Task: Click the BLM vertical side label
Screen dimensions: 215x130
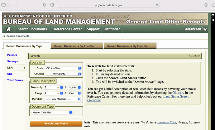Action: pyautogui.click(x=213, y=18)
